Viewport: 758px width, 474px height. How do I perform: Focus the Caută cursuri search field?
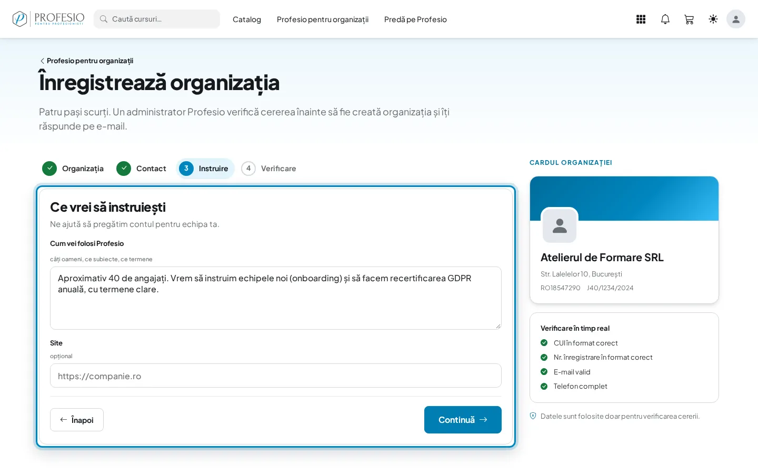click(157, 19)
